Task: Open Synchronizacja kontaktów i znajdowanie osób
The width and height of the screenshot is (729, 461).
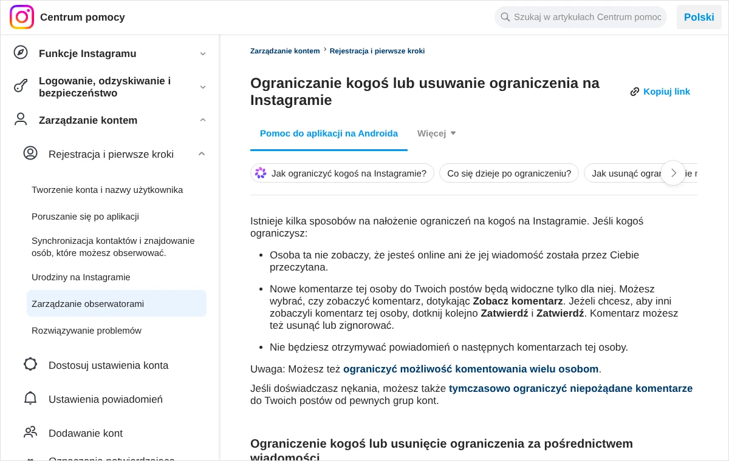Action: [x=113, y=247]
